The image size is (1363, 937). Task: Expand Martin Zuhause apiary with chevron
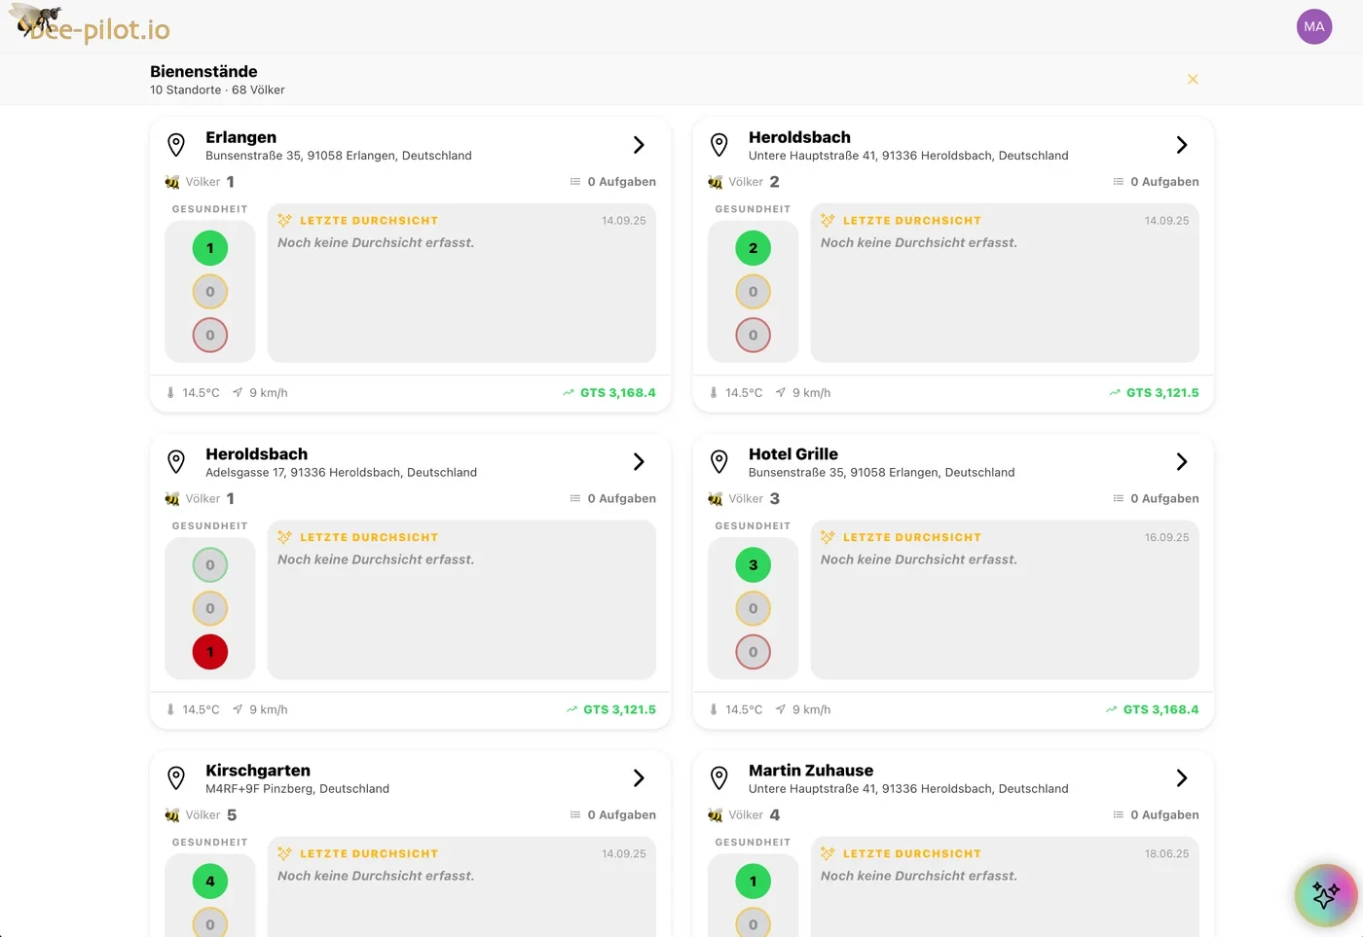(1182, 777)
